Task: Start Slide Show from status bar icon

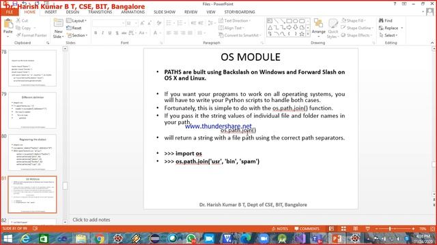Action: pos(368,229)
